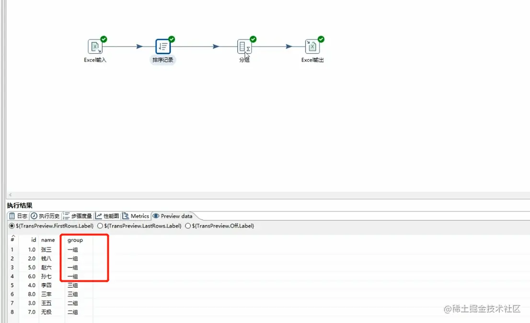Select the TransPreview.LastRows.Label radio button

click(100, 226)
